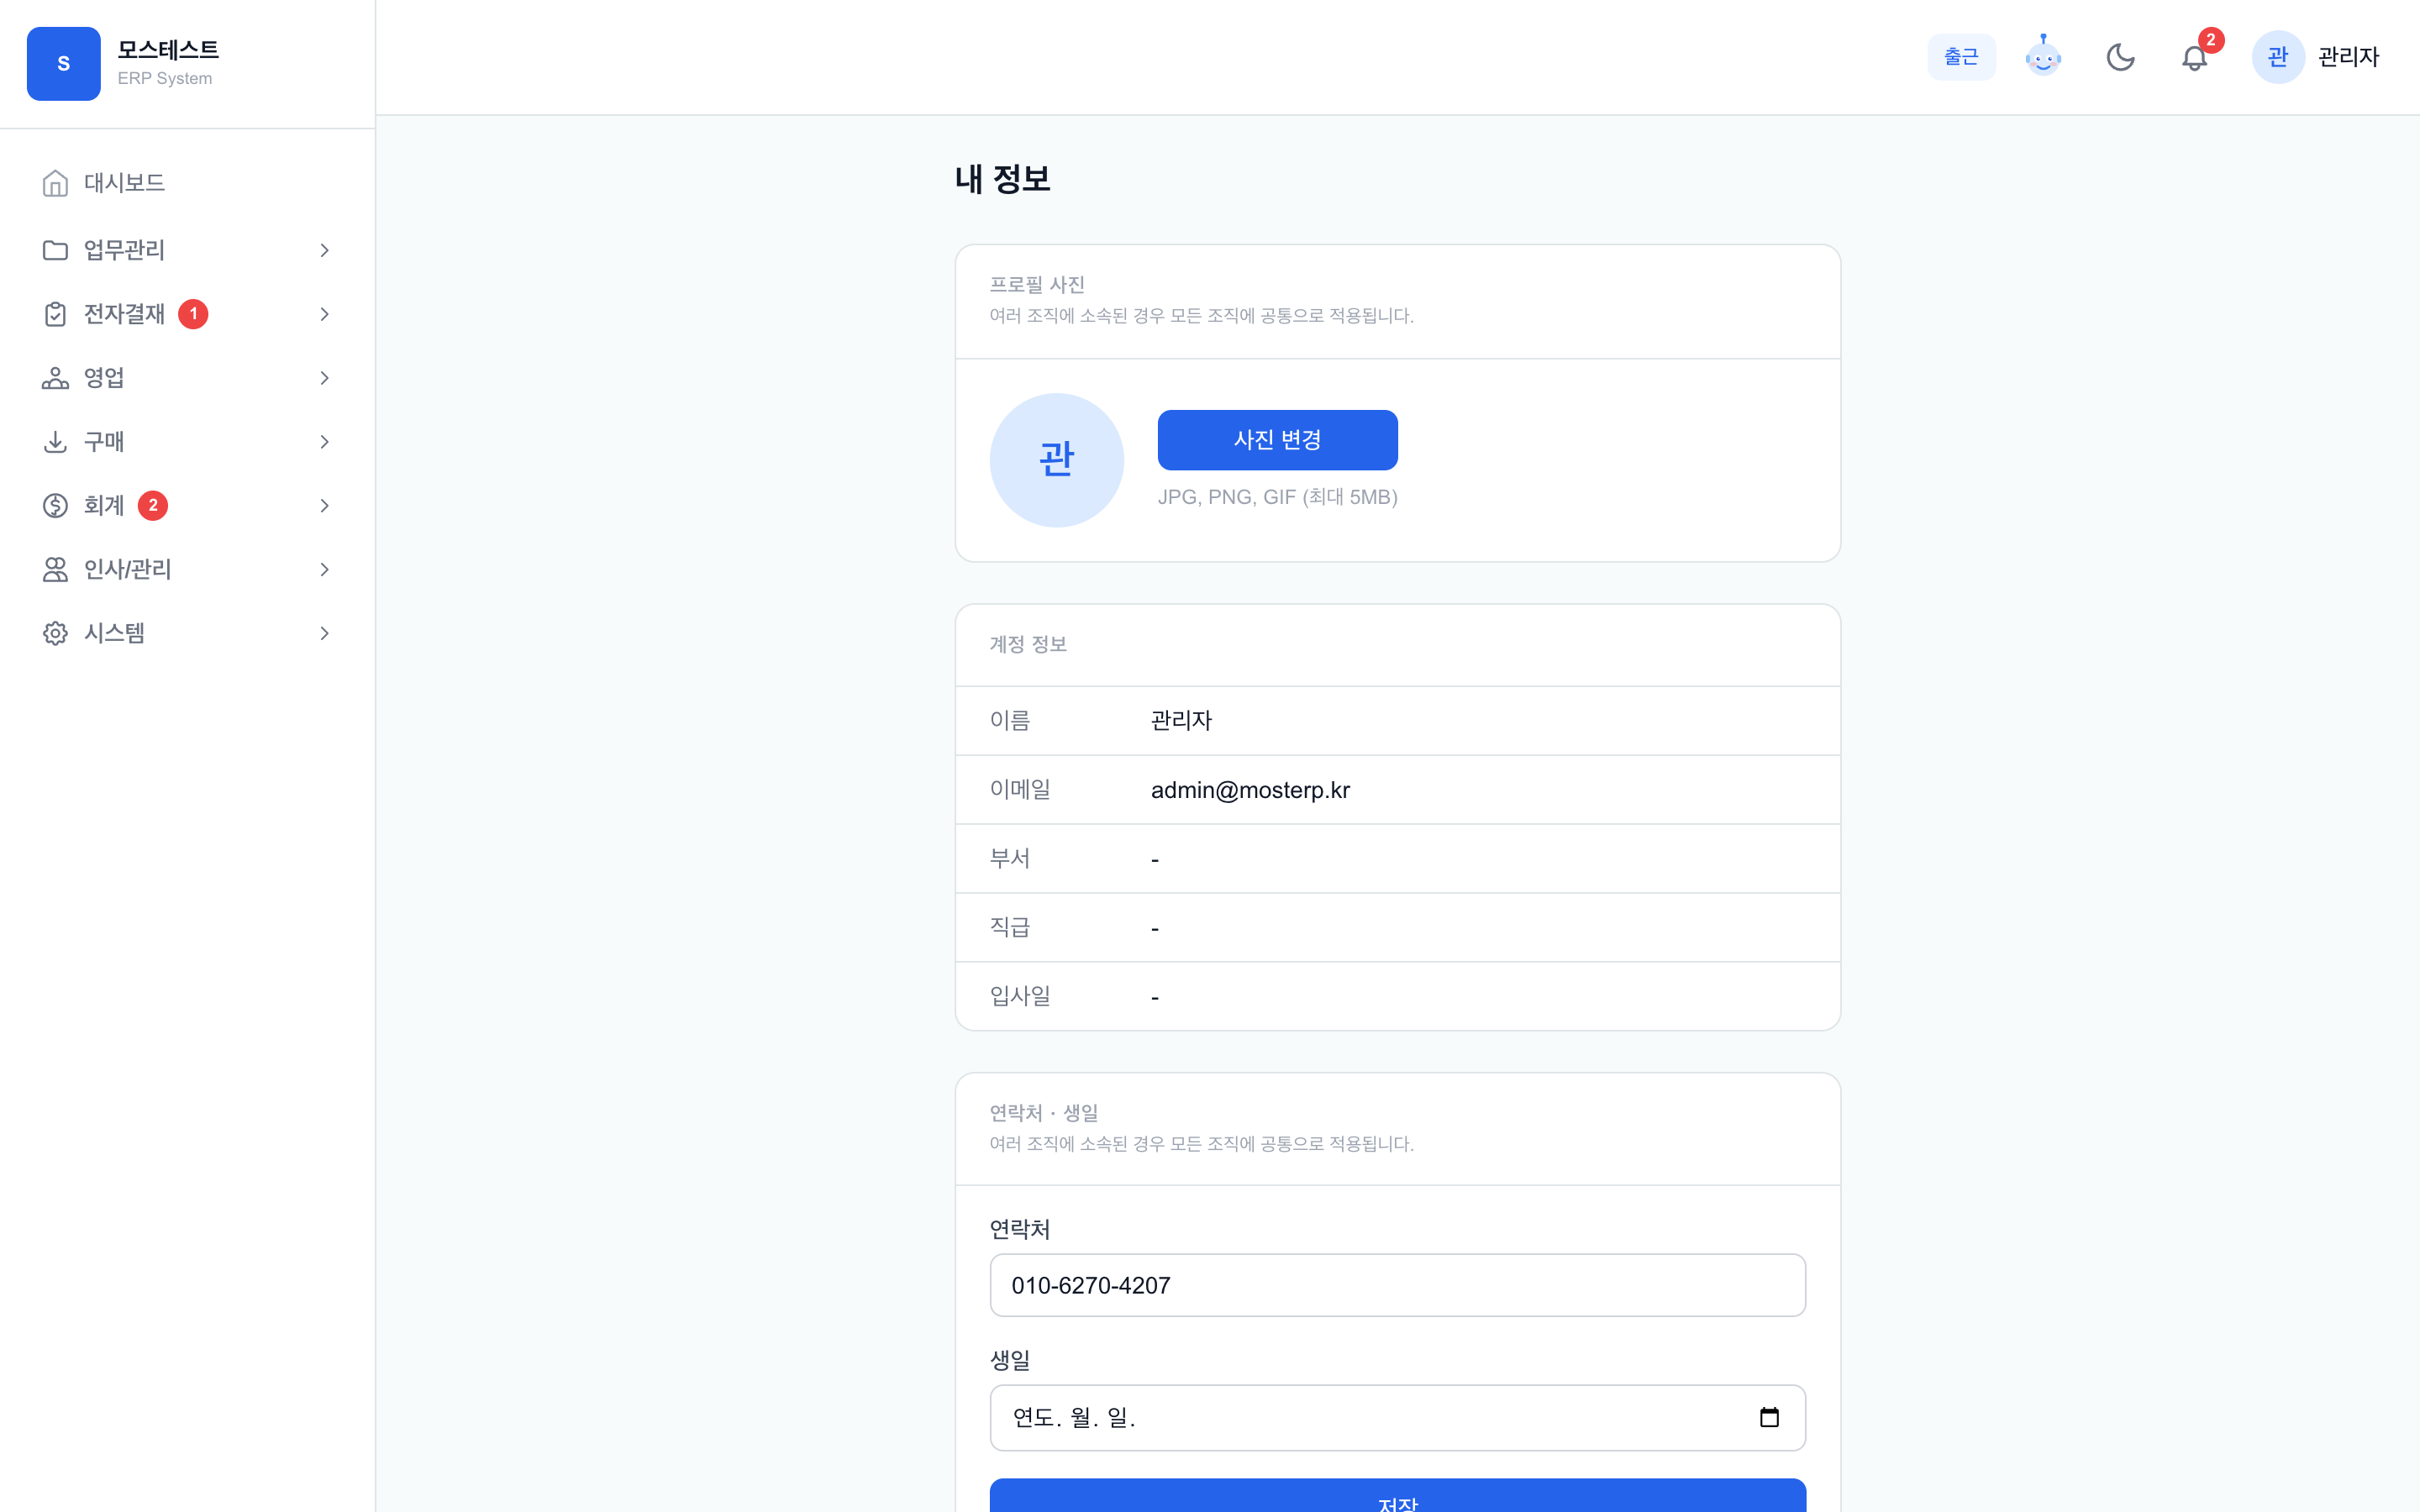Click the 시스템 gear icon
2420x1512 pixels.
[55, 633]
